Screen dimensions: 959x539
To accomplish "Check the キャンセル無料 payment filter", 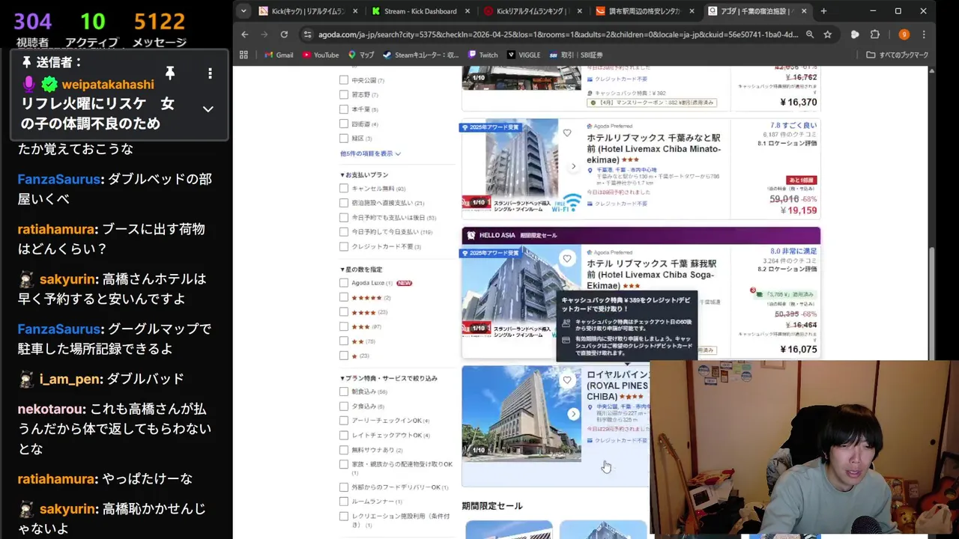I will click(344, 189).
